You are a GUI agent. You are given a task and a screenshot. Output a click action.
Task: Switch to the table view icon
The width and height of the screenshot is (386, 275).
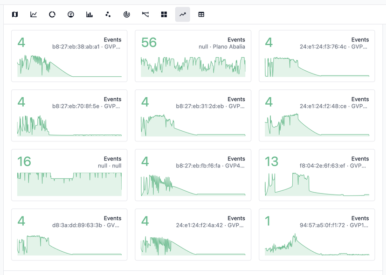201,14
